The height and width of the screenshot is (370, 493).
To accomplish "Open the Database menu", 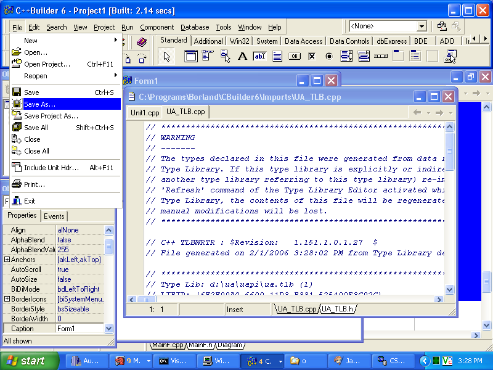I will pos(195,27).
